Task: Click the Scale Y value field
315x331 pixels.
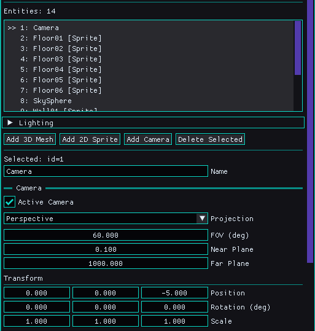Action: pos(106,321)
